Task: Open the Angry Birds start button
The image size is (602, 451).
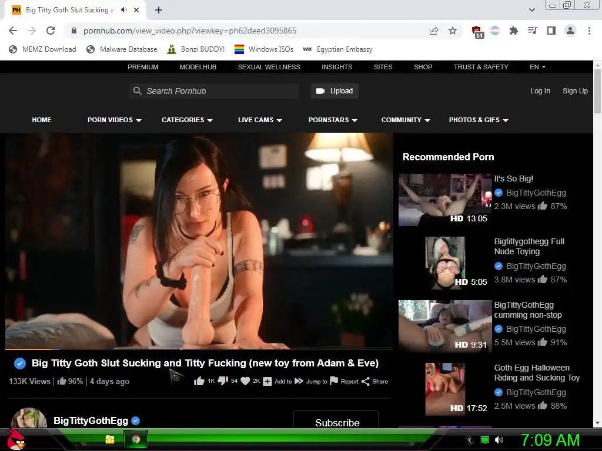Action: pyautogui.click(x=16, y=439)
